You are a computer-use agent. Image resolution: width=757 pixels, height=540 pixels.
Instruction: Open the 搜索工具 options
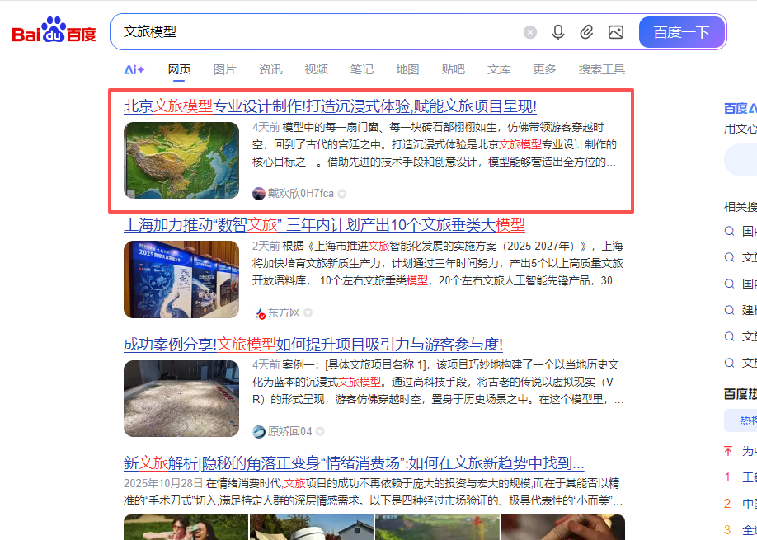click(x=601, y=69)
